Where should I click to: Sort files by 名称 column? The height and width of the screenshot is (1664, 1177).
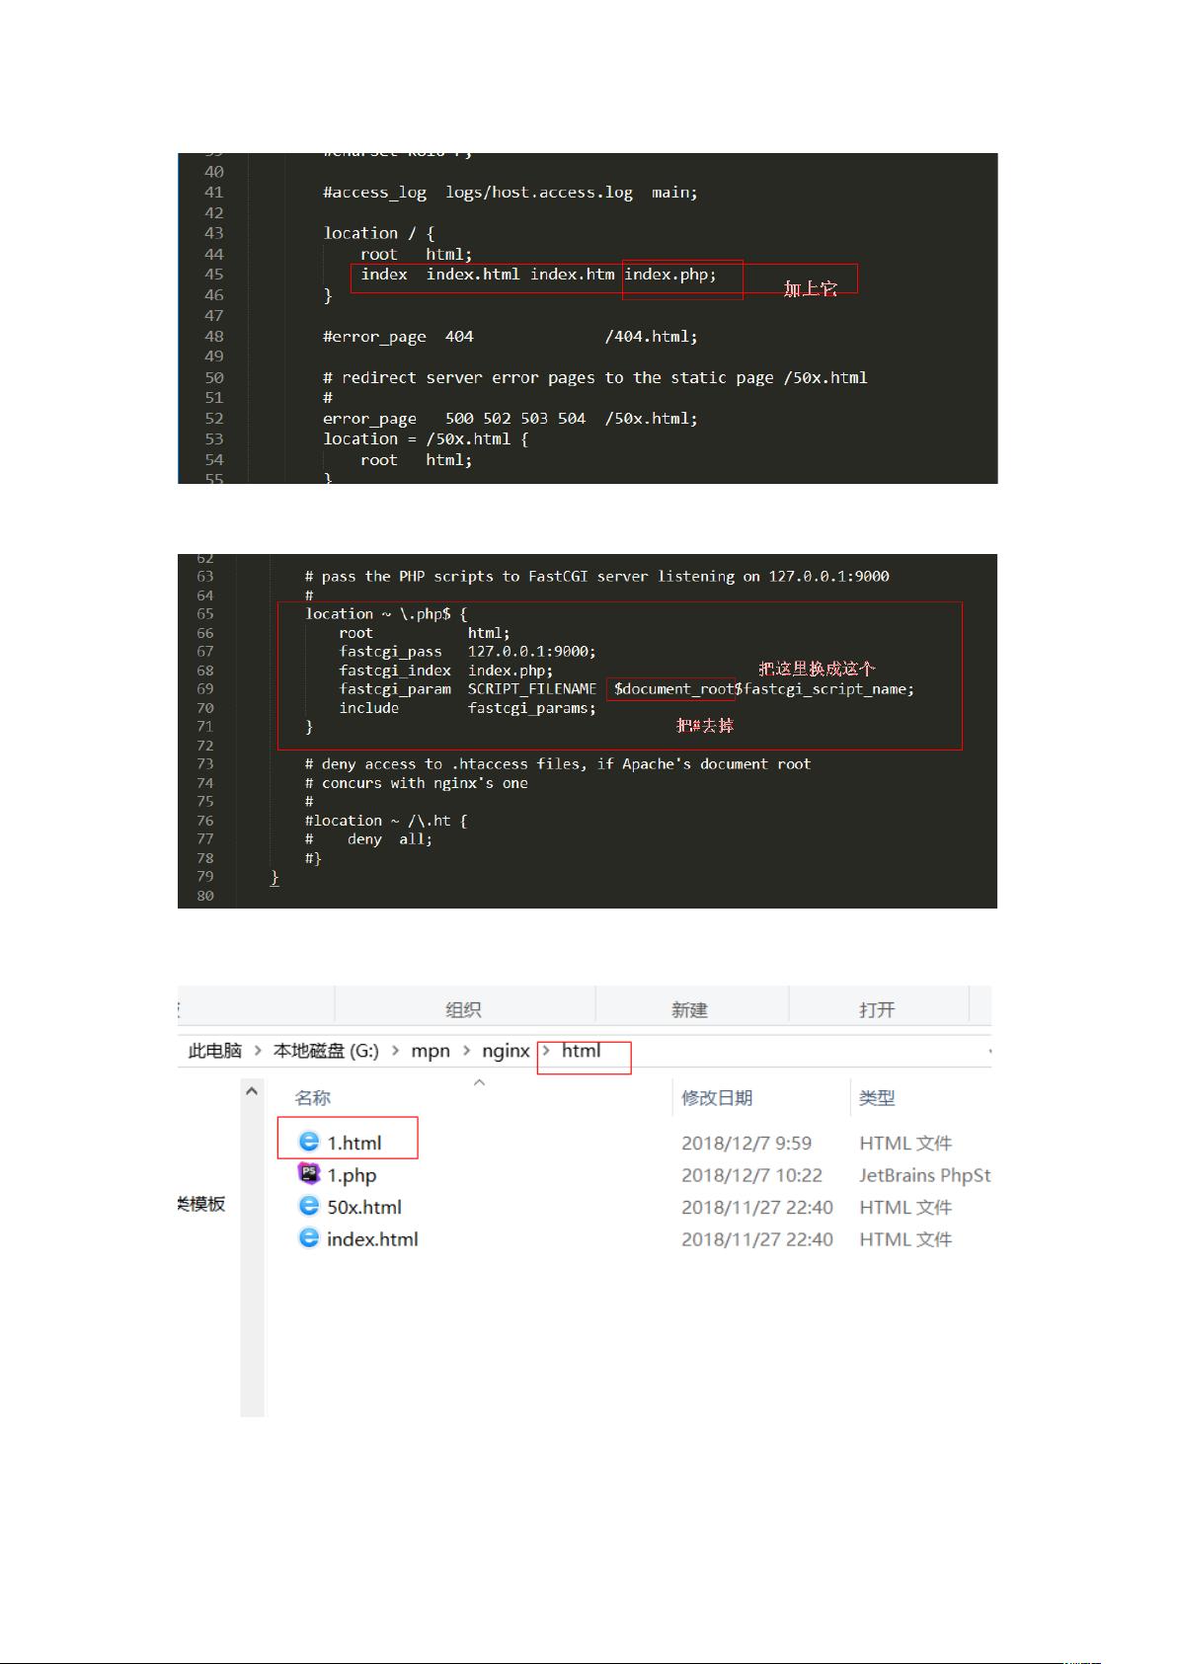click(x=313, y=1097)
